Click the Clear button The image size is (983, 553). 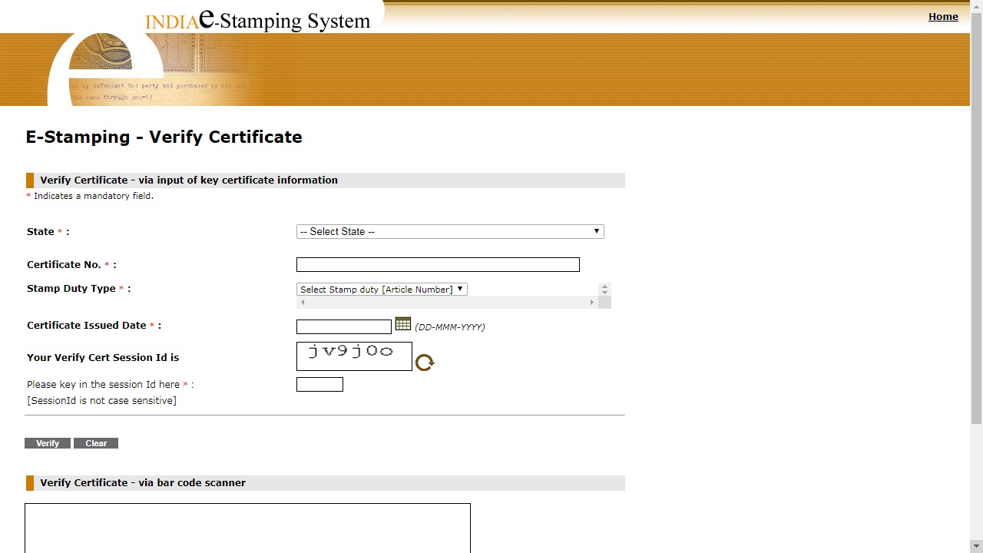(x=95, y=443)
